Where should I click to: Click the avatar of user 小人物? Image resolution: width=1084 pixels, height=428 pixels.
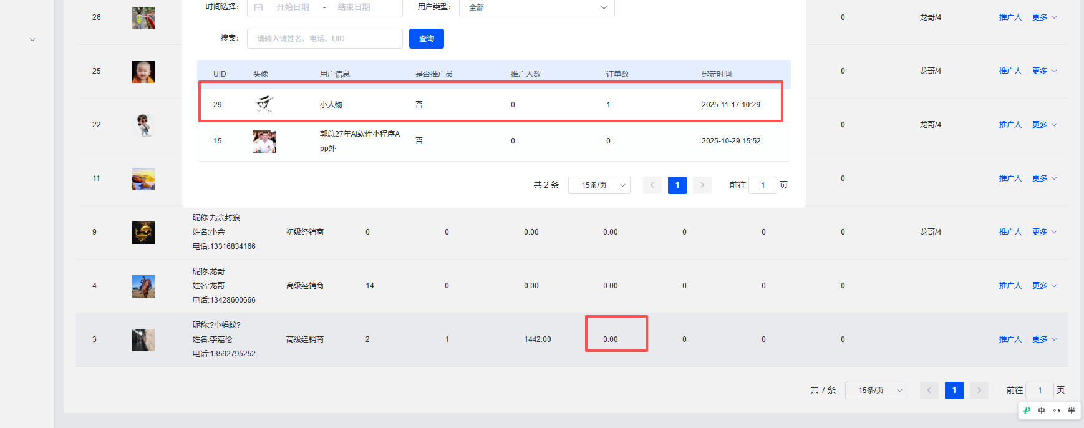click(x=265, y=104)
